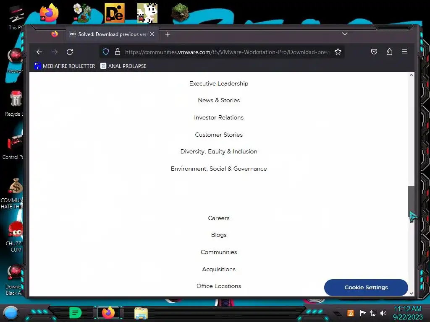
Task: Select This PC desktop icon
Action: [16, 18]
